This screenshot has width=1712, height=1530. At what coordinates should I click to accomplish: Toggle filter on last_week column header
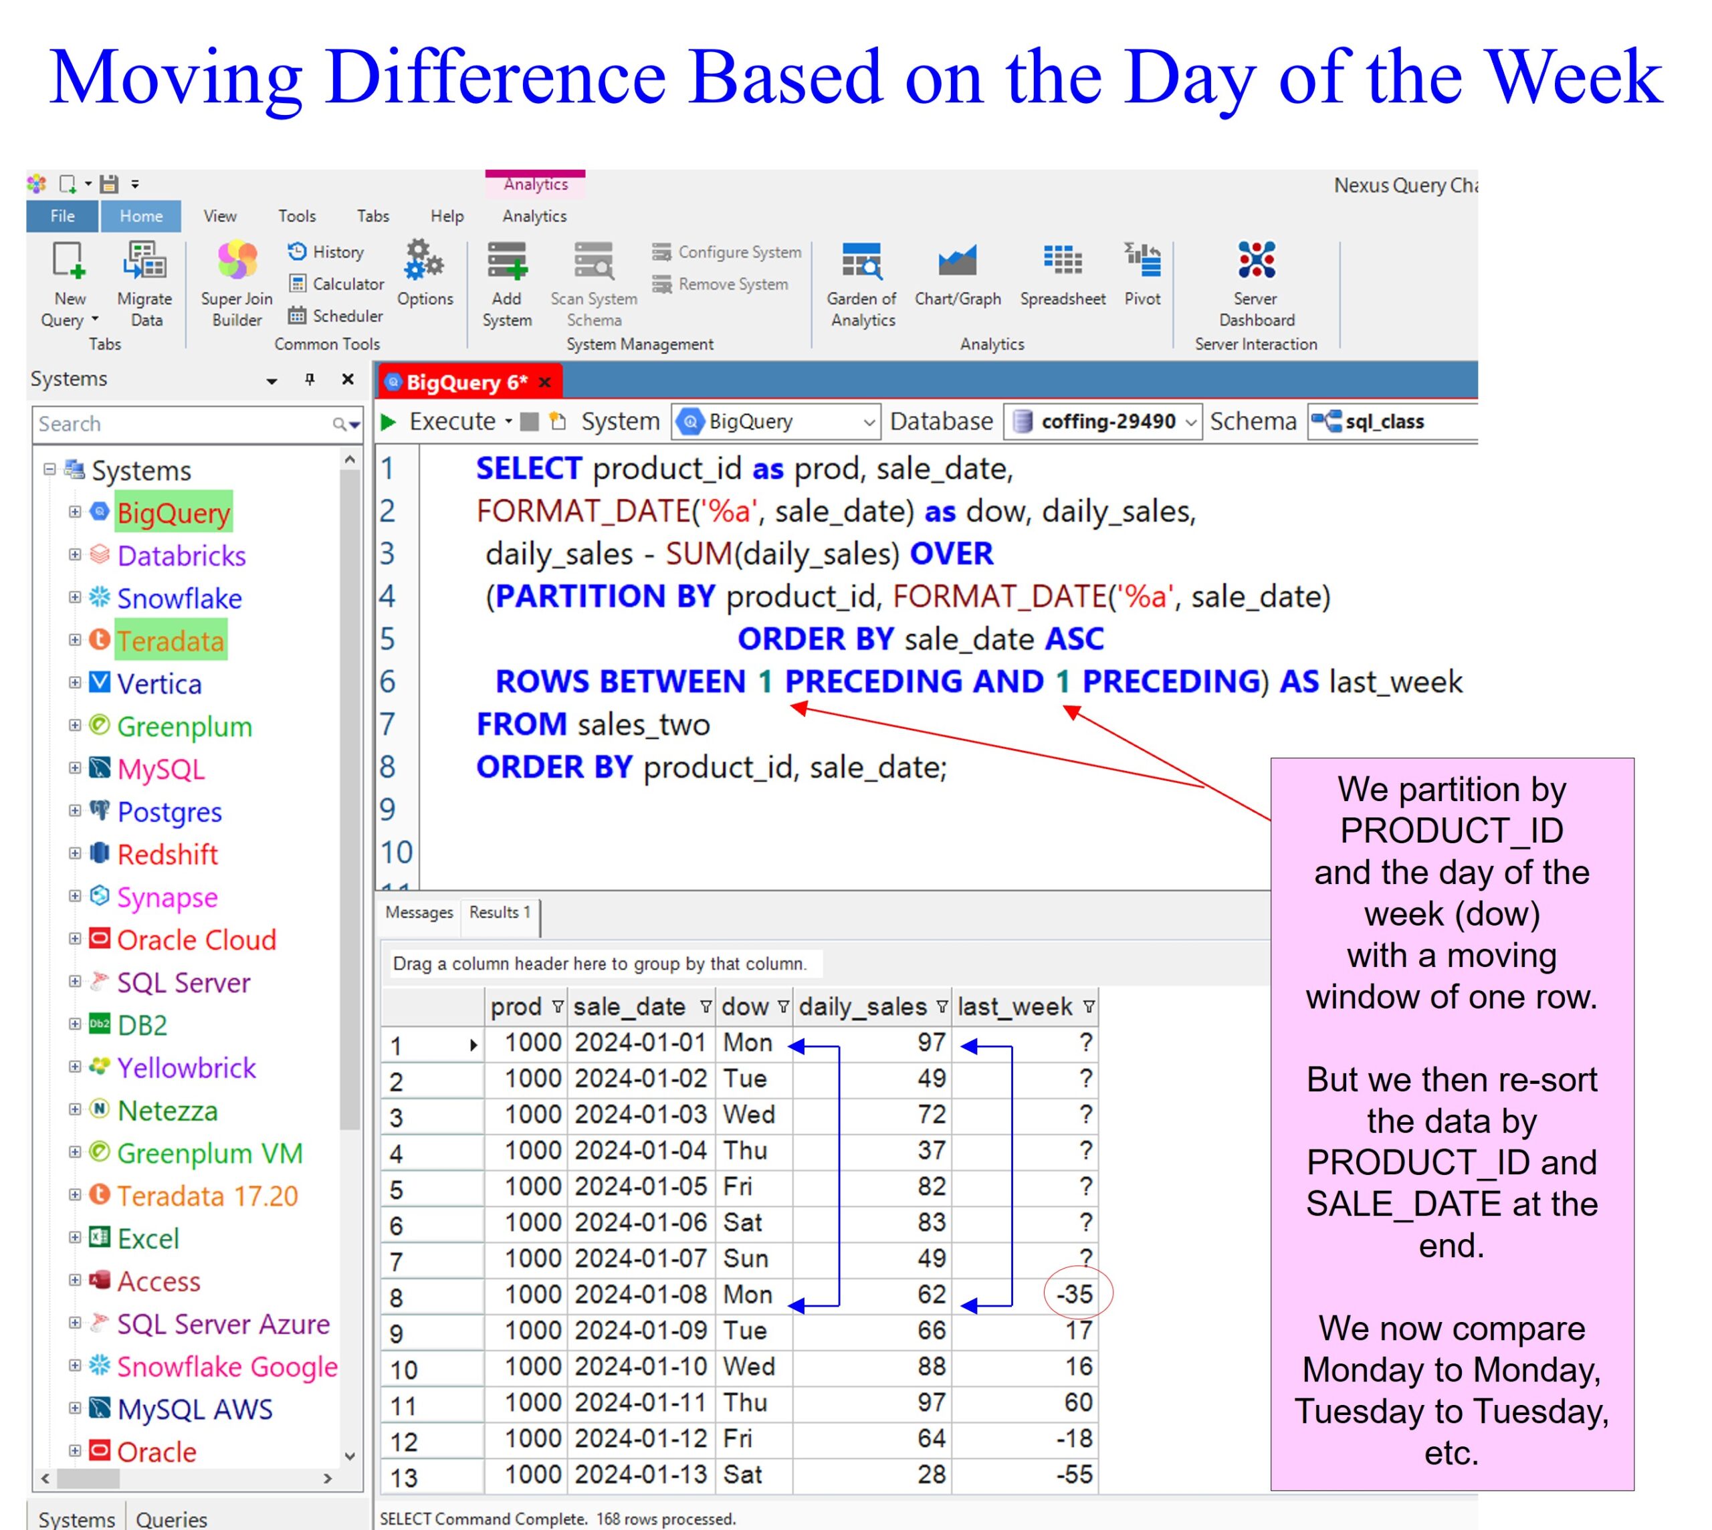pyautogui.click(x=1088, y=1007)
